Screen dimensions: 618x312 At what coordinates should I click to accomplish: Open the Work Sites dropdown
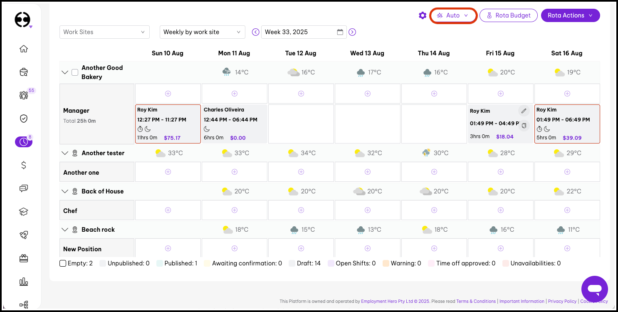tap(104, 32)
